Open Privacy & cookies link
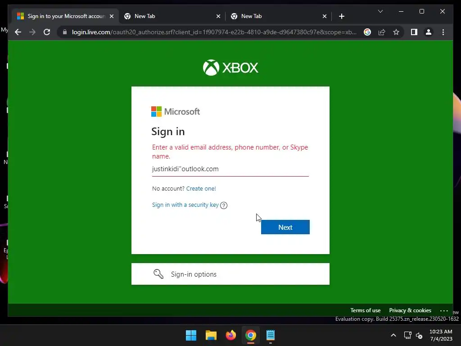 tap(410, 310)
